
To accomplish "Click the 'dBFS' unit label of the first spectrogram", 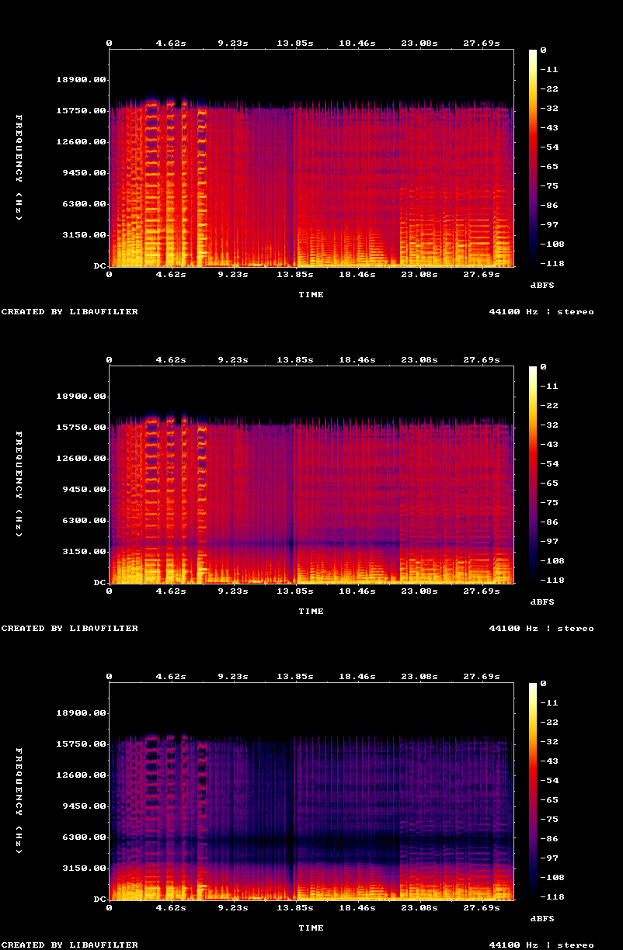I will [542, 286].
